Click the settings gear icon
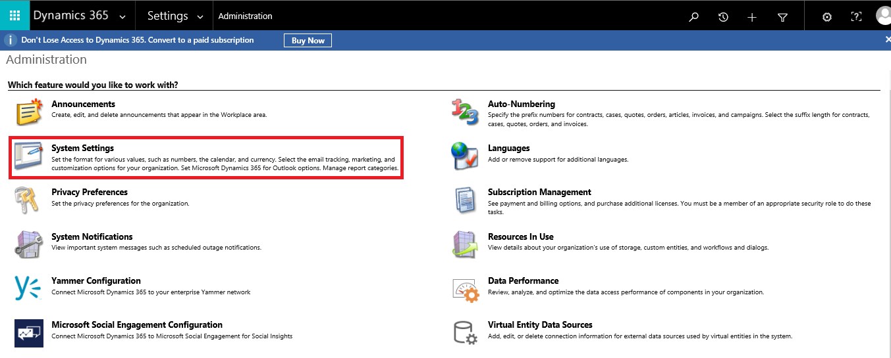The height and width of the screenshot is (358, 891). coord(827,17)
